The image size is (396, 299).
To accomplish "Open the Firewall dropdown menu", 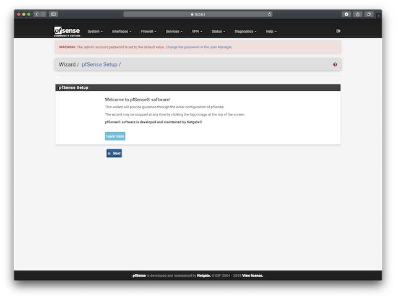I will click(148, 32).
